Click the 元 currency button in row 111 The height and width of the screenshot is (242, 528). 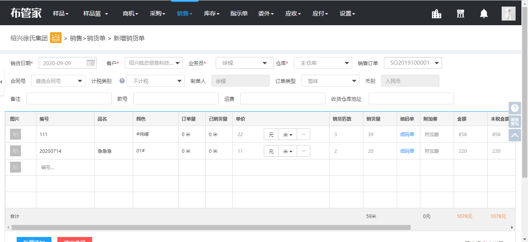pyautogui.click(x=271, y=134)
